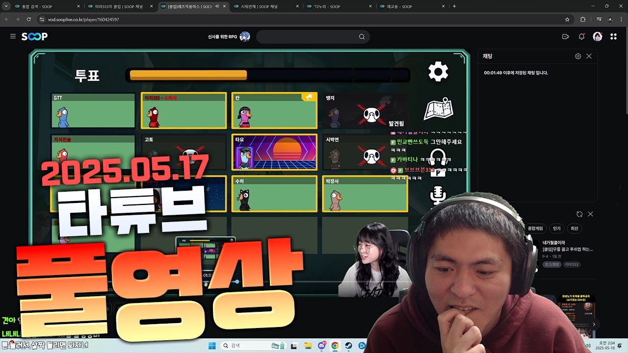The width and height of the screenshot is (628, 353).
Task: Switch to 통합 검색 - SOOP tab
Action: pos(47,6)
